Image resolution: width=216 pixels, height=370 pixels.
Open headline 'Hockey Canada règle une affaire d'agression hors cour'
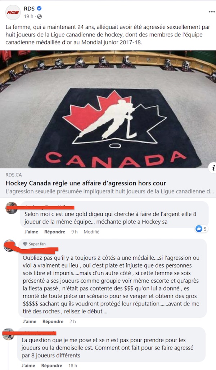[x=86, y=183]
